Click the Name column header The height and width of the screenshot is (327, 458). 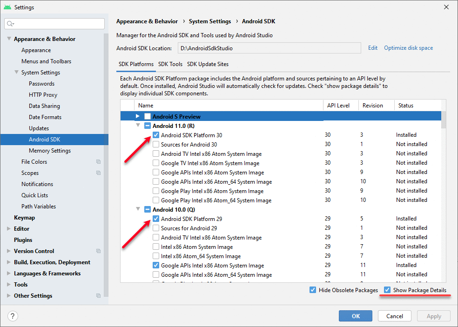pyautogui.click(x=229, y=106)
